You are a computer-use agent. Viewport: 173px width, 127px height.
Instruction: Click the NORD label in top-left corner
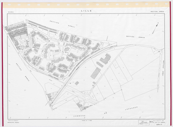pyautogui.click(x=11, y=11)
